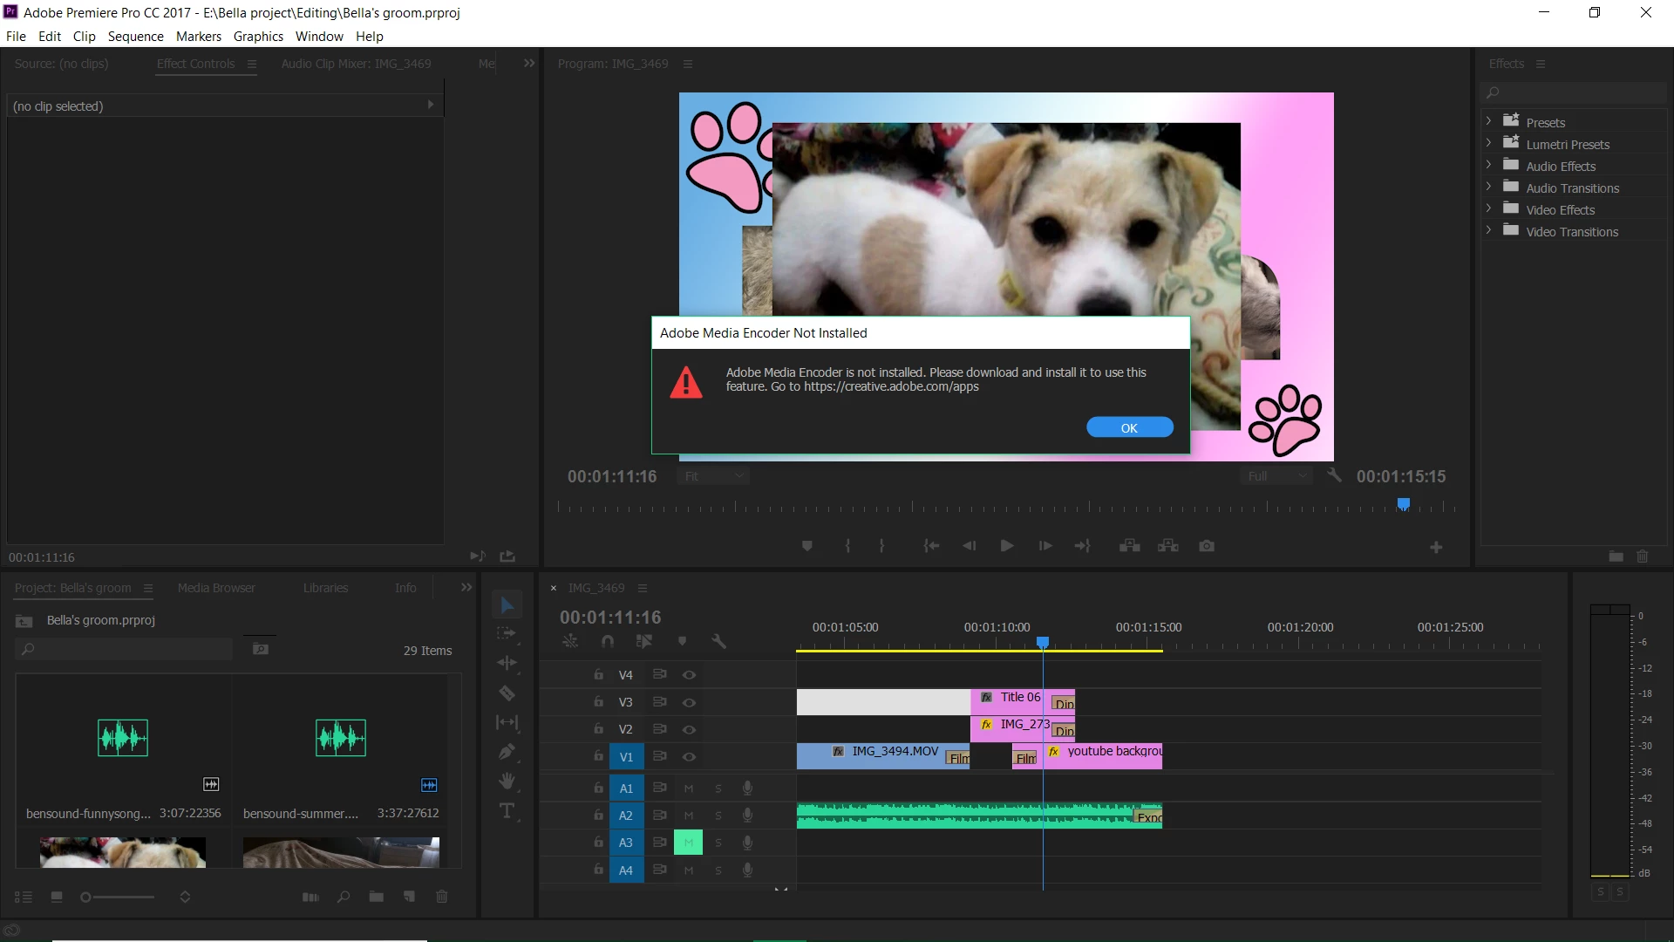Image resolution: width=1674 pixels, height=942 pixels.
Task: Toggle the mute button on track A3
Action: [688, 843]
